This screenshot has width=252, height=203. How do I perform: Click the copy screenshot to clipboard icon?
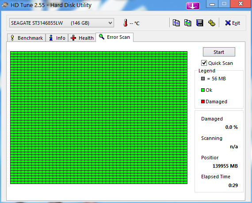point(188,23)
